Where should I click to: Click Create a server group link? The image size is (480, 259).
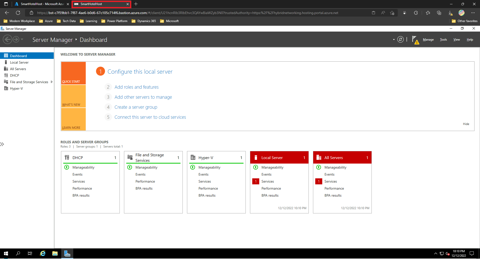pyautogui.click(x=136, y=107)
